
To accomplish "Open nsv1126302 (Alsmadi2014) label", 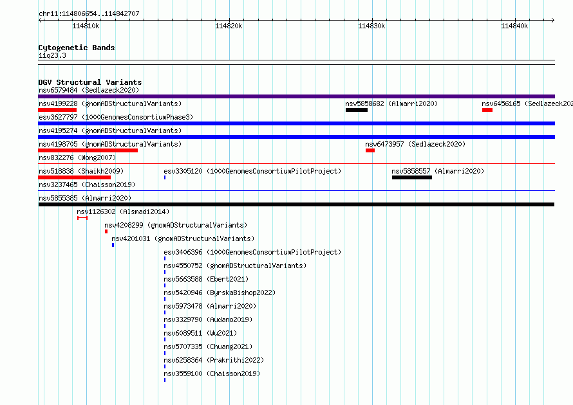I will [x=123, y=212].
